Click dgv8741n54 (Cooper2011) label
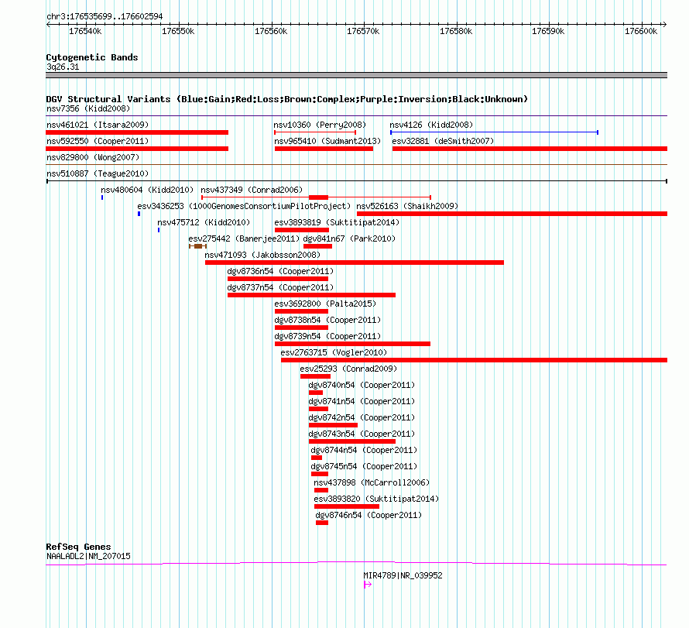This screenshot has width=689, height=628. (x=362, y=401)
